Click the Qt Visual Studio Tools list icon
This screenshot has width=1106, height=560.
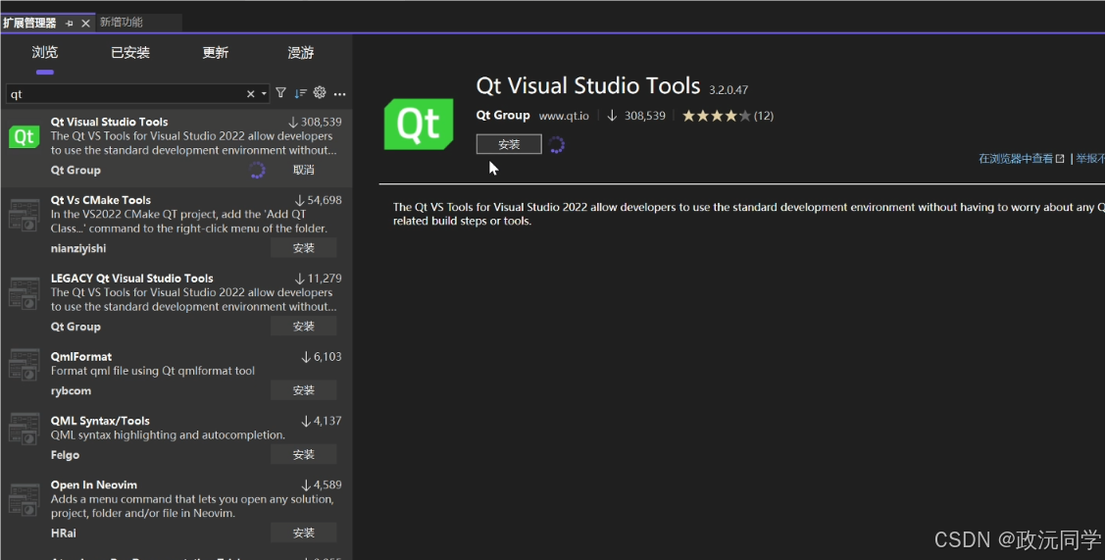click(24, 137)
